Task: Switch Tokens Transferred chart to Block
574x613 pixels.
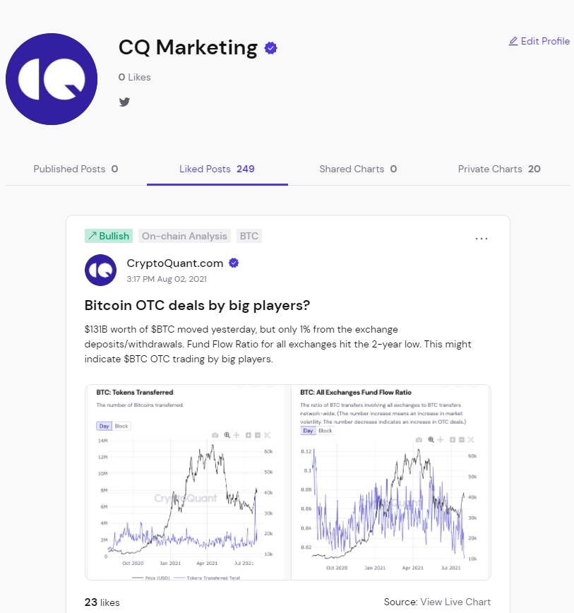Action: 121,426
